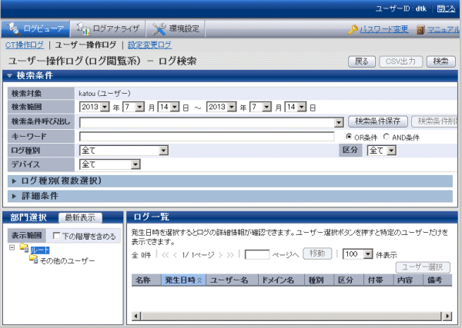
Task: Click the log list horizontal scrollbar track
Action: click(292, 316)
